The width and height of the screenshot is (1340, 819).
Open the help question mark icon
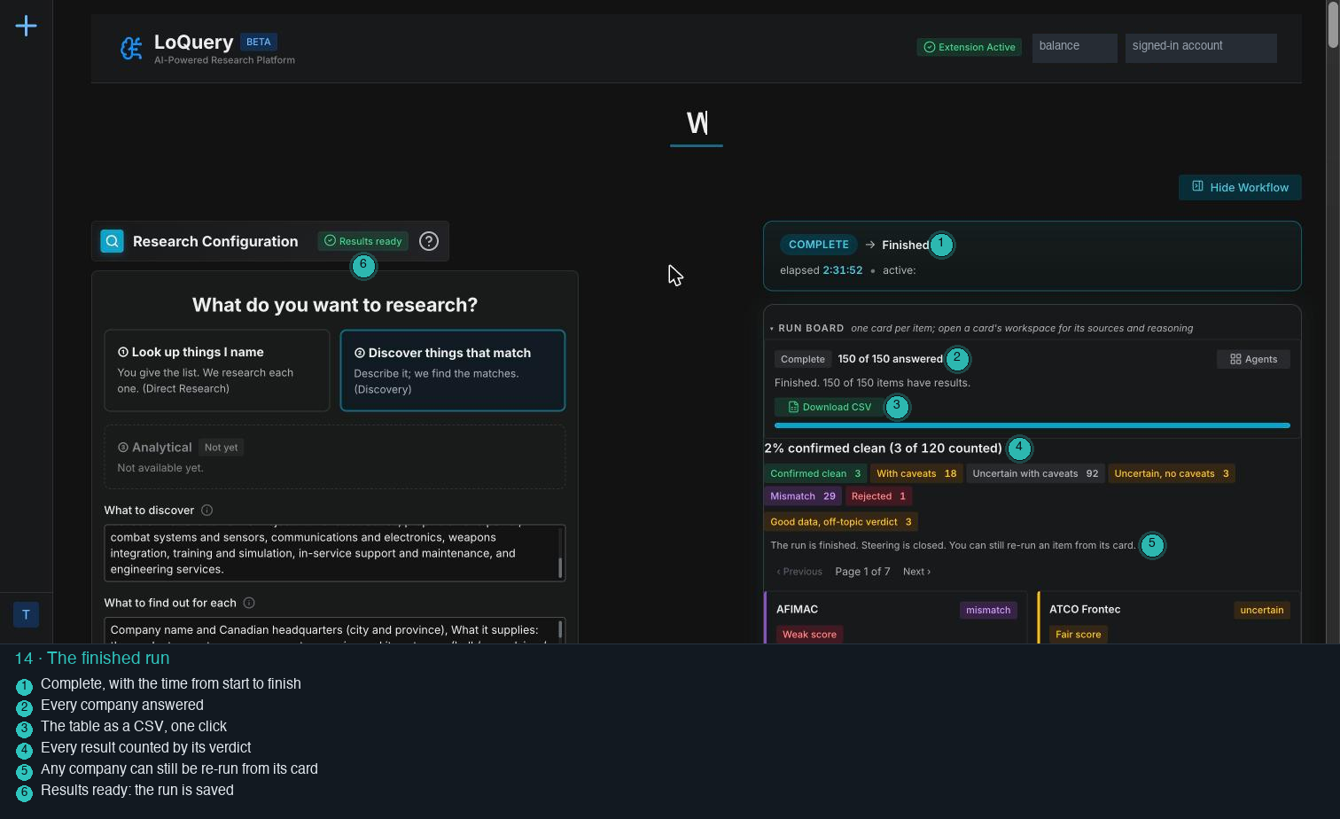pyautogui.click(x=429, y=241)
